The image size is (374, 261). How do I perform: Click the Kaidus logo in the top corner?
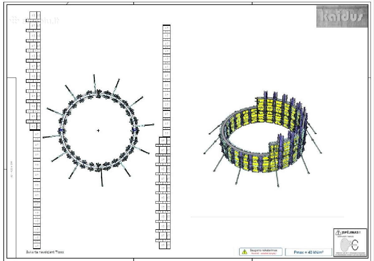342,17
